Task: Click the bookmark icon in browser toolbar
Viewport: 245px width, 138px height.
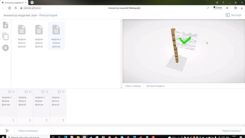Action: [227, 8]
